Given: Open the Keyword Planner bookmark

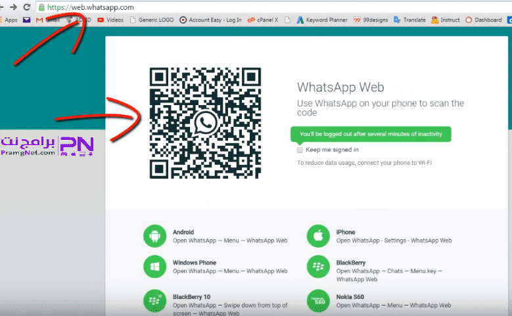Looking at the screenshot, I should tap(322, 20).
